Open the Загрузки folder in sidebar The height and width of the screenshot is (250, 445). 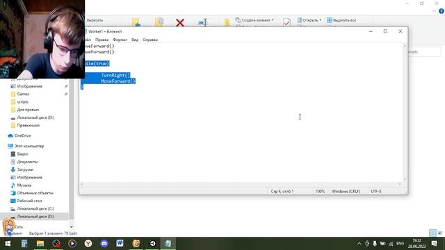pyautogui.click(x=25, y=169)
